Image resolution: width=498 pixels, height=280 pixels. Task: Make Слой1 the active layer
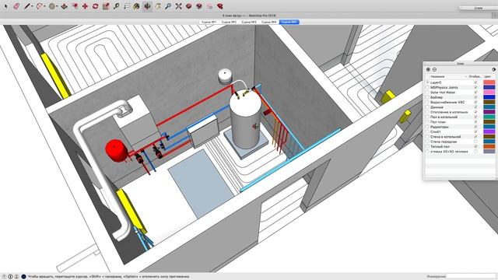(x=427, y=131)
